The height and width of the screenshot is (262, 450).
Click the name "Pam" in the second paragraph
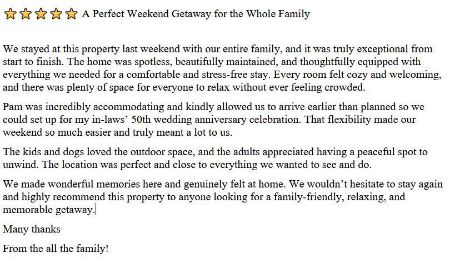coord(12,107)
